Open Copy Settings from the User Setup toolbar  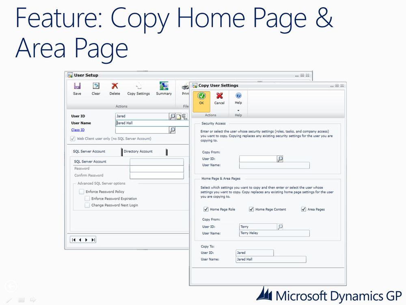pos(138,89)
